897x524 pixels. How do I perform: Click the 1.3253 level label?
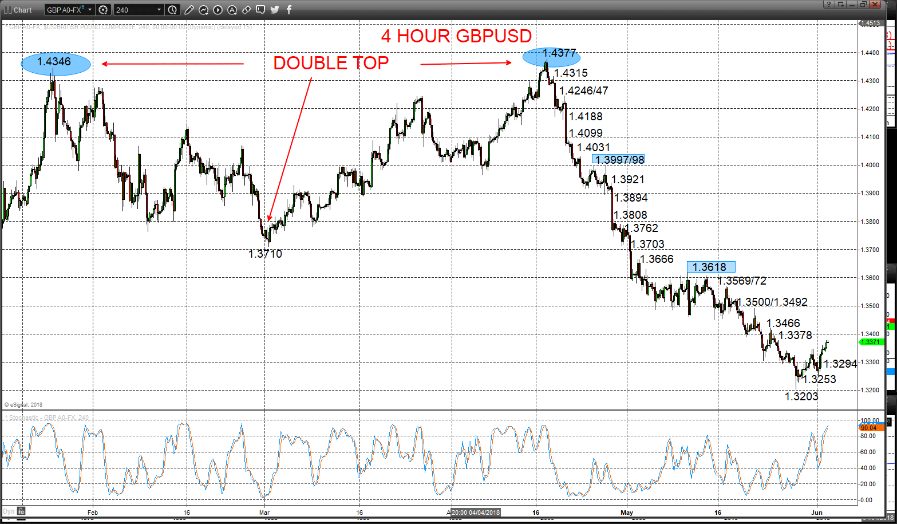[819, 379]
